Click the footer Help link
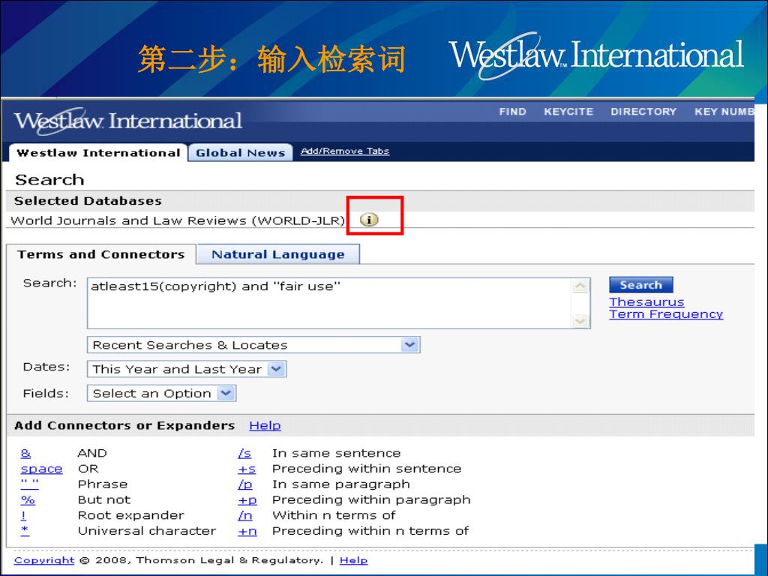The width and height of the screenshot is (768, 576). pyautogui.click(x=353, y=560)
